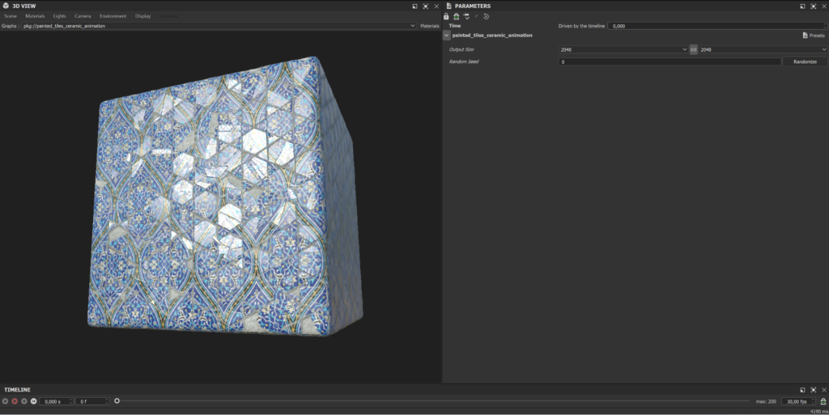This screenshot has width=829, height=415.
Task: Click the lock icon in Parameters toolbar
Action: click(446, 16)
